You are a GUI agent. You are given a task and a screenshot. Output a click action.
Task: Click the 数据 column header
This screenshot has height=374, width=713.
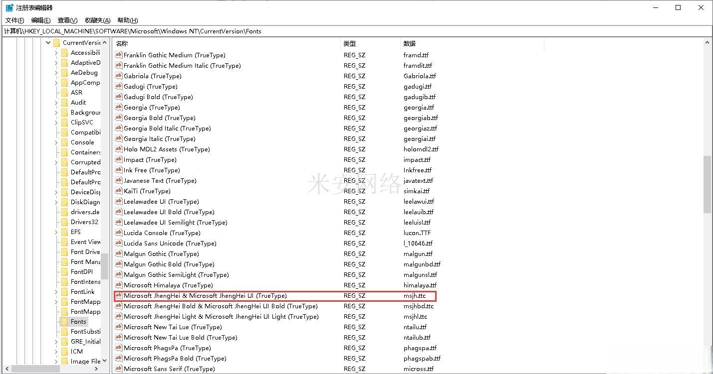coord(410,44)
